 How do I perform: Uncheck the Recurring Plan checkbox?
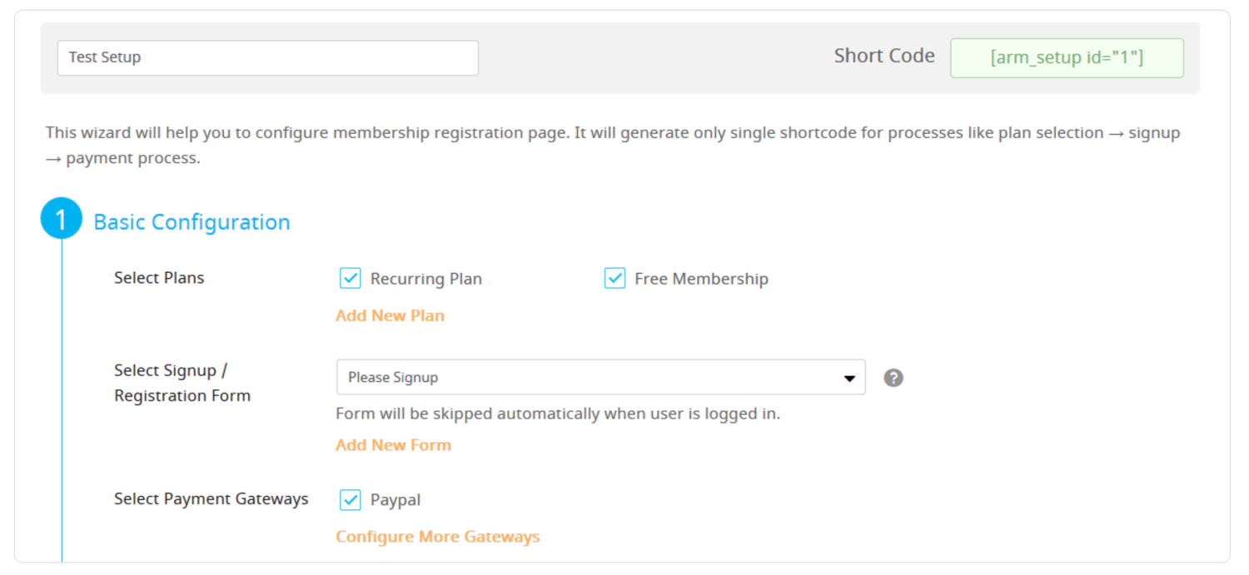point(351,278)
